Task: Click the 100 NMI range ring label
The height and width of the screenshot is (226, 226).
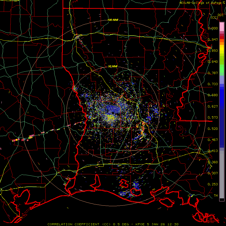Action: (x=113, y=20)
